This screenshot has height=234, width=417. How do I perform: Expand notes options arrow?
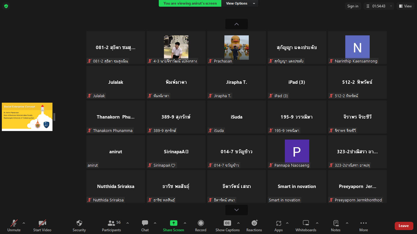point(347,223)
